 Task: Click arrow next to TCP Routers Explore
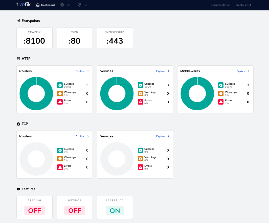(87, 136)
